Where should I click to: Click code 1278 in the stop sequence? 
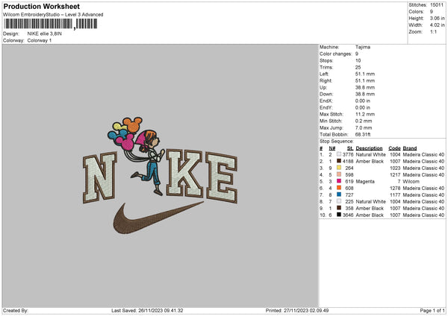click(x=395, y=189)
